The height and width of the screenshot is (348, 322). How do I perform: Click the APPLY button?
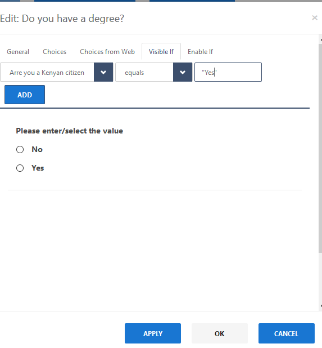coord(153,333)
